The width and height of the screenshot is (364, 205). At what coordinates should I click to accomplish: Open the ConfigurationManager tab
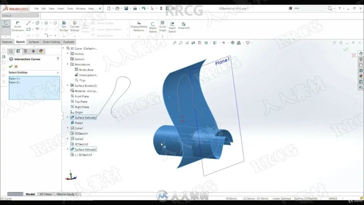tap(26, 51)
